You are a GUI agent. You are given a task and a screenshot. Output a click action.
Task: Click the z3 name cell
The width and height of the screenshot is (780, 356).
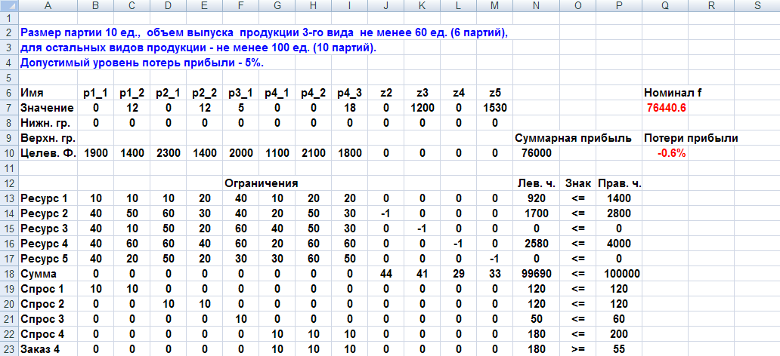[422, 93]
